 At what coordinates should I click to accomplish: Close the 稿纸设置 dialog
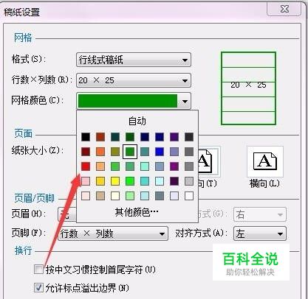click(284, 9)
